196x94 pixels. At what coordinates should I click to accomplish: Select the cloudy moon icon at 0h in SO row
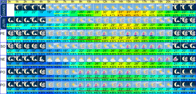coord(10,46)
